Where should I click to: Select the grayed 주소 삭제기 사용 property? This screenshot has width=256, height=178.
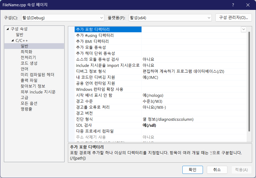(x=108, y=137)
